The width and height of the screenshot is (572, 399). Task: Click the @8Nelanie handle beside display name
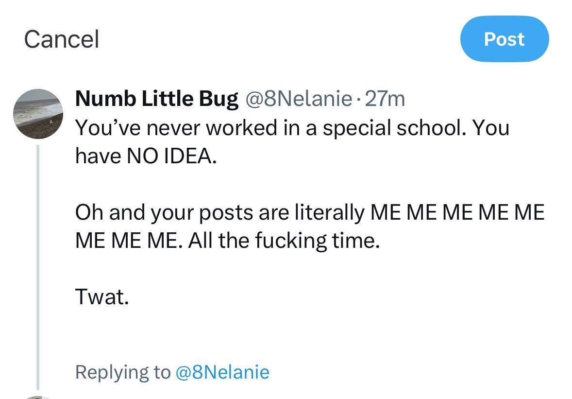click(299, 99)
